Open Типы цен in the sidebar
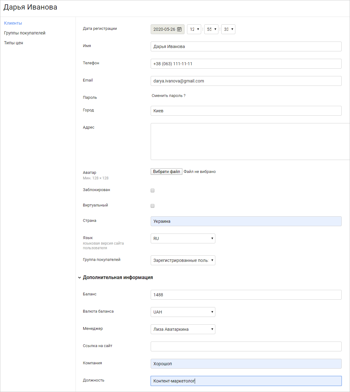350x392 pixels. pos(14,43)
